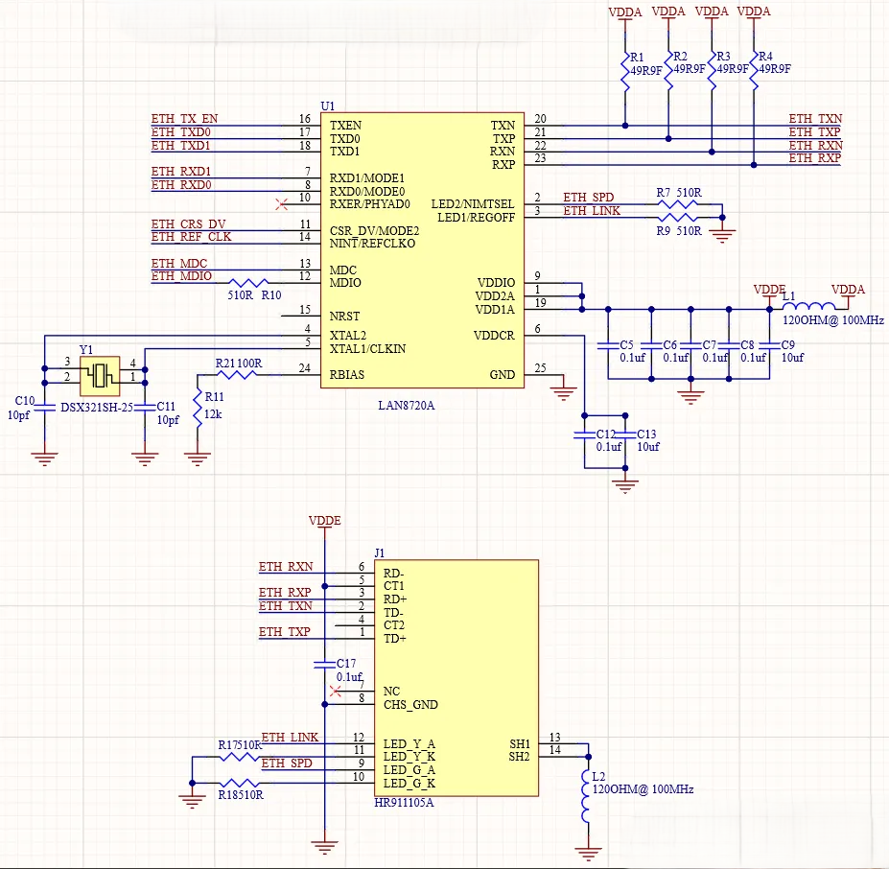
Task: Select the U1 LAN8720A chip body
Action: tap(422, 250)
